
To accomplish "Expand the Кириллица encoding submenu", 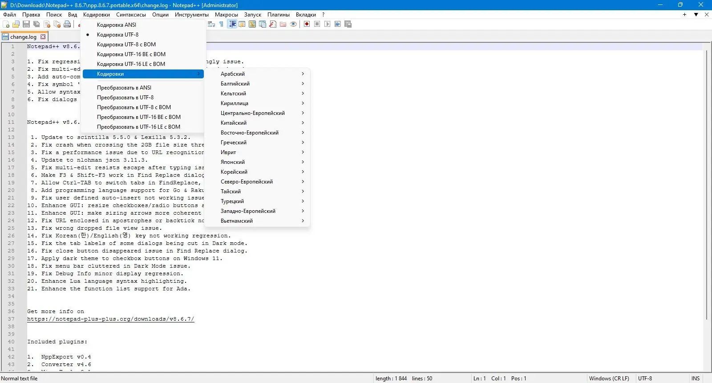I will coord(257,103).
